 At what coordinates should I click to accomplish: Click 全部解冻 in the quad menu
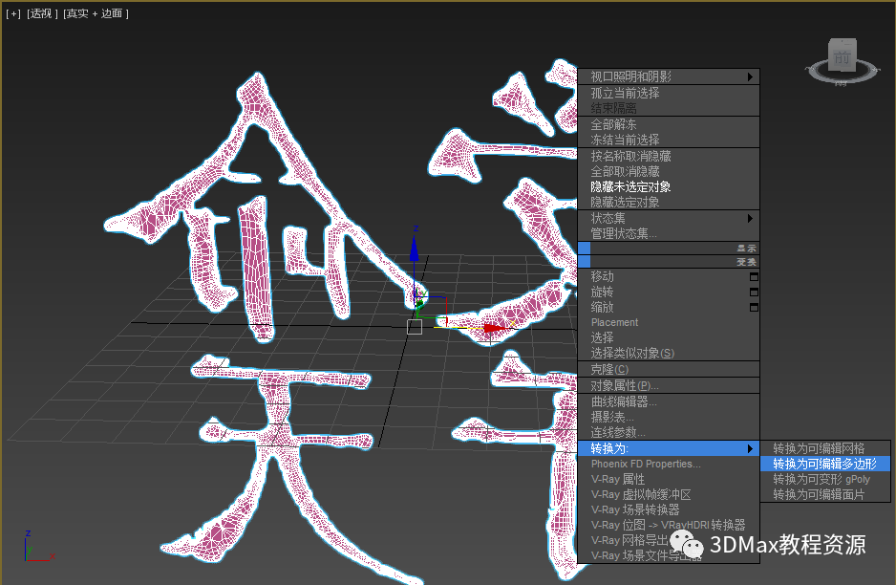click(x=668, y=124)
